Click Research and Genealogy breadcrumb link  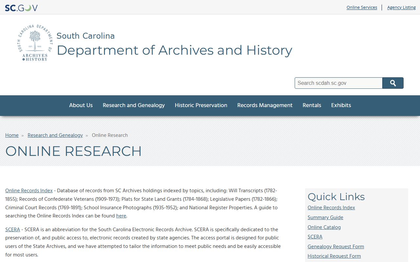55,135
